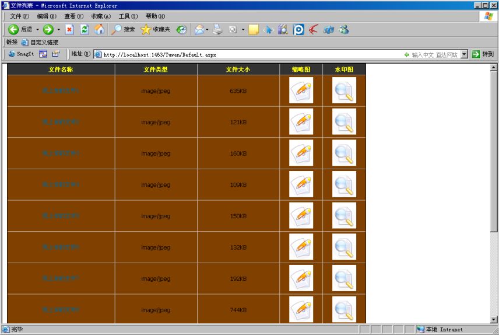499x335 pixels.
Task: Open the 收藏(A) menu
Action: (101, 16)
